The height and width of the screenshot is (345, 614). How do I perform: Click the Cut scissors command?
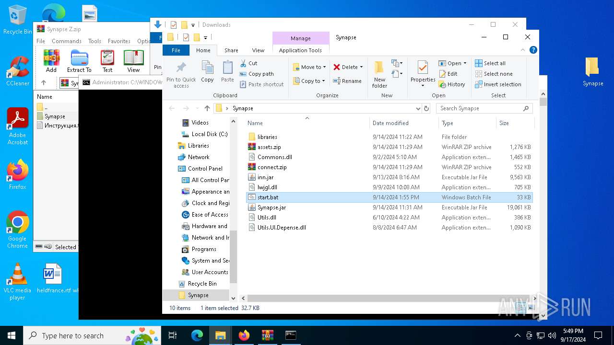[248, 63]
